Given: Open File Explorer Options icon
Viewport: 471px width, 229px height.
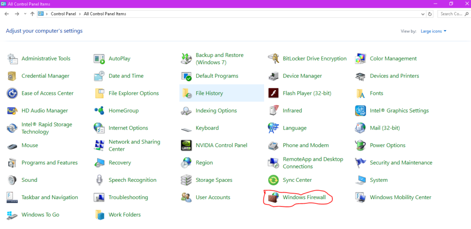Looking at the screenshot, I should click(x=99, y=93).
